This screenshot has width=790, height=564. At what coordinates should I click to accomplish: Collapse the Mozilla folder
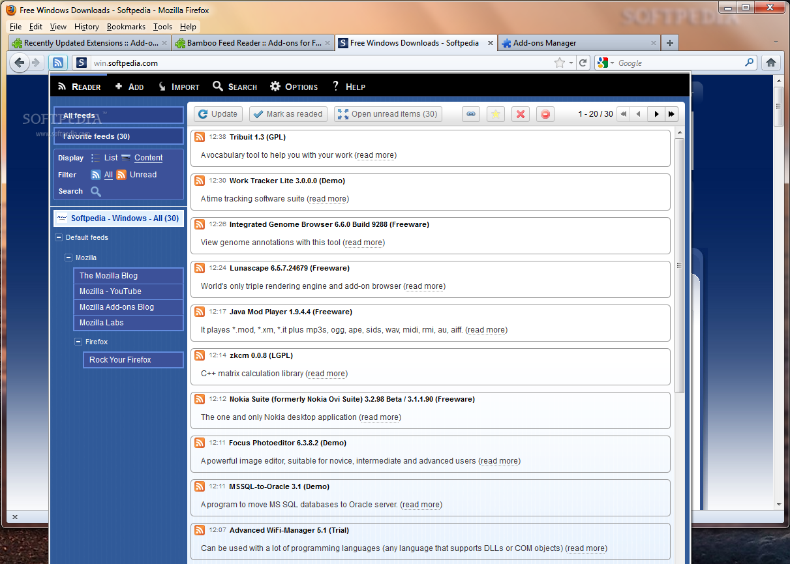[68, 258]
